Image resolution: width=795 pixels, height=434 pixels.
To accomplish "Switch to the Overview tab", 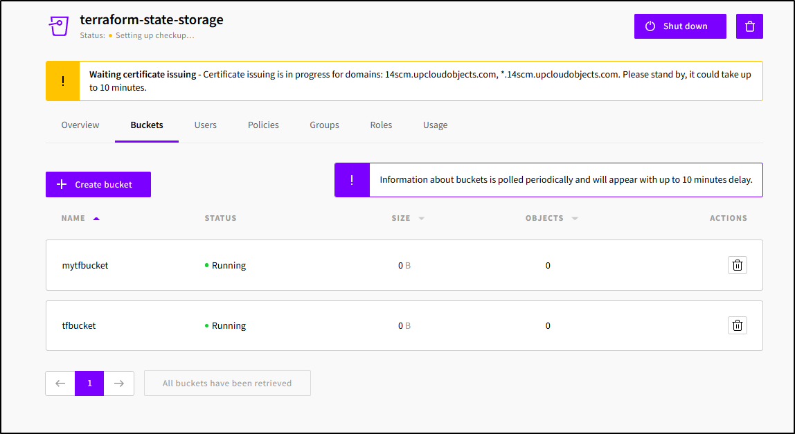I will point(80,125).
